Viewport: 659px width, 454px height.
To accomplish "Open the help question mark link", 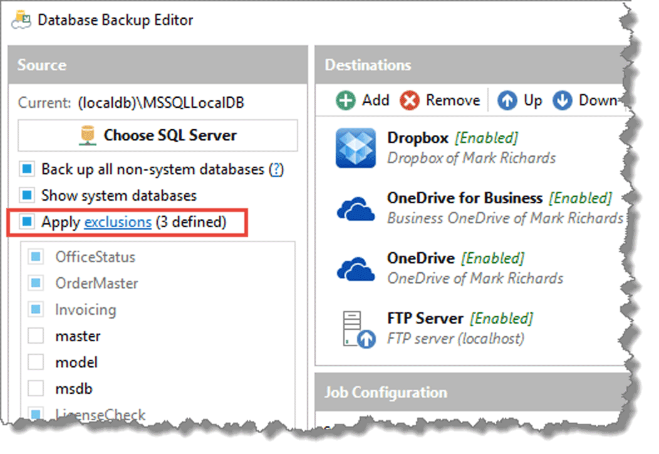I will 276,169.
